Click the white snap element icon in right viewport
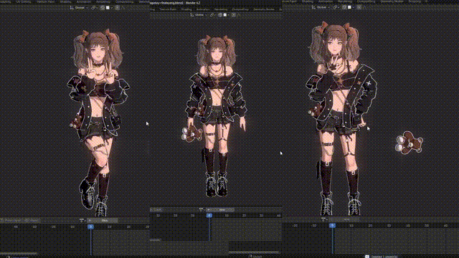Image resolution: width=459 pixels, height=258 pixels. 349,7
